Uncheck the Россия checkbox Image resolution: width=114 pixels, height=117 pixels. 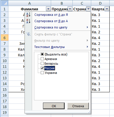(x=42, y=68)
